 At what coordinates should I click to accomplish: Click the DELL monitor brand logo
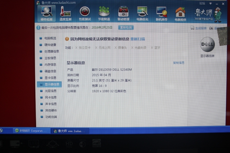click(207, 44)
